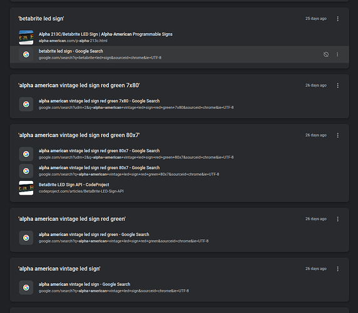
Task: Click Google icon beside vintage led sign search
Action: [26, 288]
